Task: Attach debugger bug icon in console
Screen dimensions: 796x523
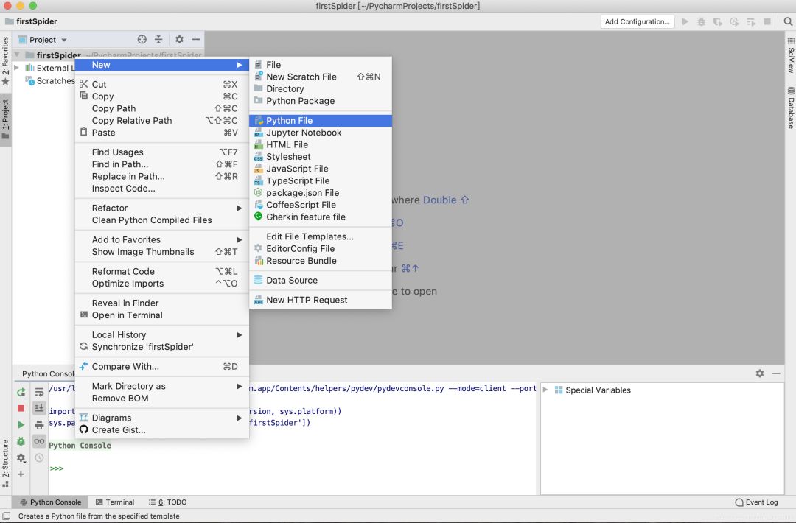Action: point(21,441)
